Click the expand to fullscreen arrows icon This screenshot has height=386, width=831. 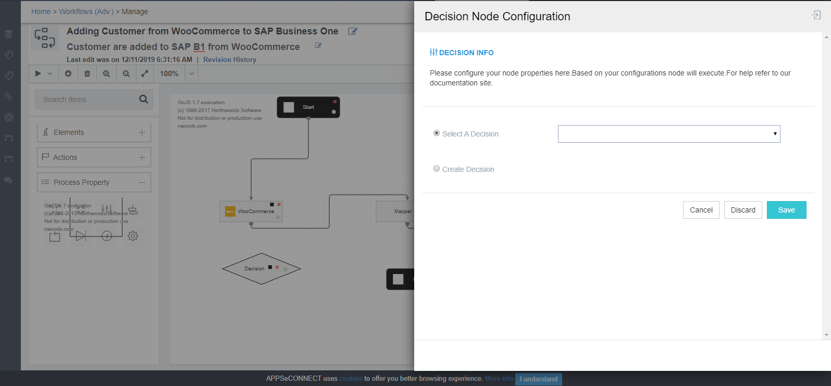[x=145, y=73]
